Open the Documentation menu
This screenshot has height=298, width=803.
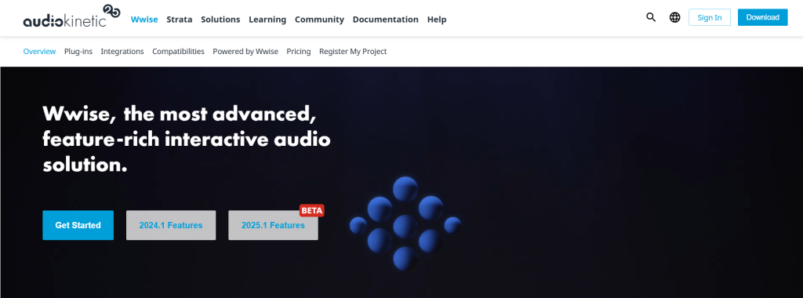[x=385, y=20]
